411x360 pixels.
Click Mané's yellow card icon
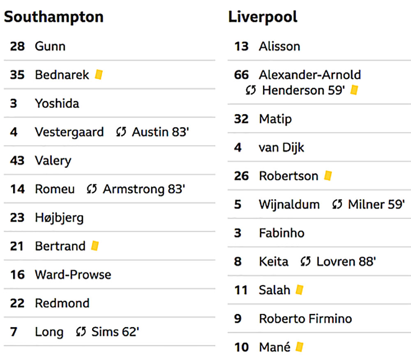[299, 347]
